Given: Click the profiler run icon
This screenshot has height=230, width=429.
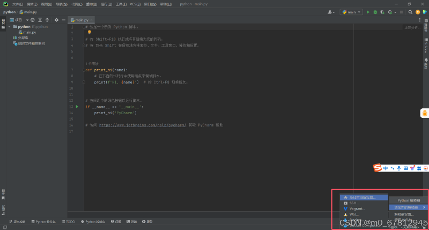Looking at the screenshot, I should click(390, 12).
